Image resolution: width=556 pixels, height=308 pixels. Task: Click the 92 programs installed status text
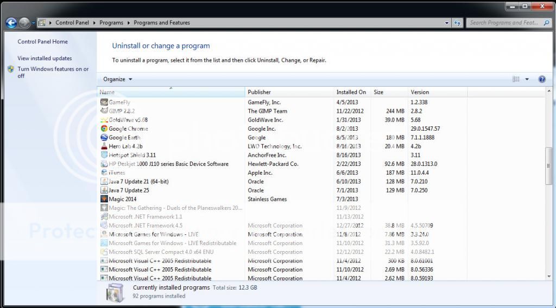(159, 296)
